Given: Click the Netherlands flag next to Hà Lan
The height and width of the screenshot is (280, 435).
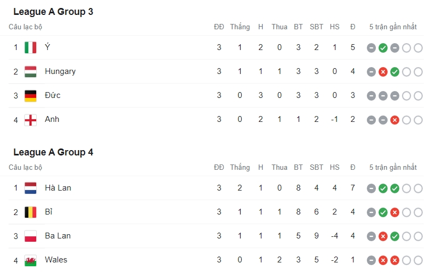Looking at the screenshot, I should pyautogui.click(x=30, y=188).
